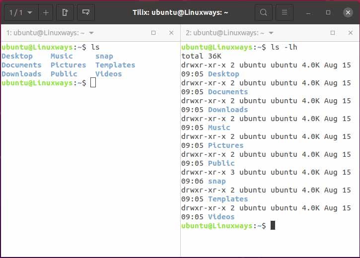Click 'snap' in right terminal listing
The width and height of the screenshot is (360, 258).
click(x=217, y=181)
